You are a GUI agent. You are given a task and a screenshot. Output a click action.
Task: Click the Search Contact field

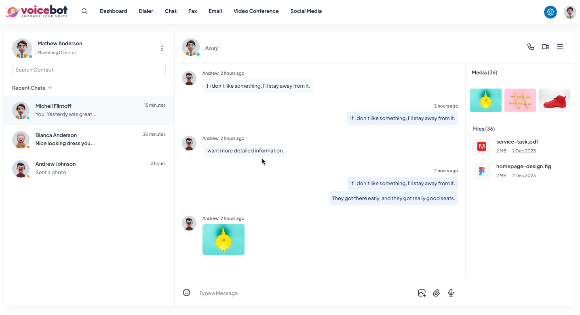89,70
